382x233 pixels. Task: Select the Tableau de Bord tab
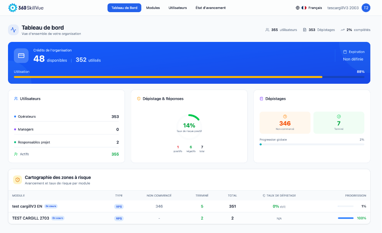124,8
